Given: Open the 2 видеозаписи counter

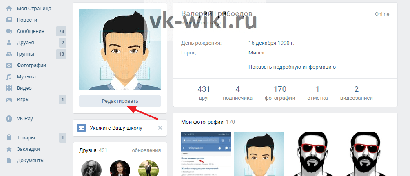Looking at the screenshot, I should [x=357, y=93].
